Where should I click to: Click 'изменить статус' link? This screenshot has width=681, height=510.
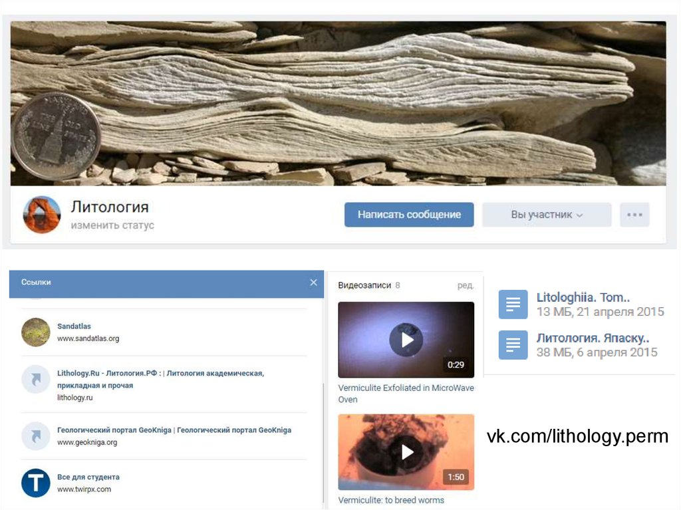112,225
